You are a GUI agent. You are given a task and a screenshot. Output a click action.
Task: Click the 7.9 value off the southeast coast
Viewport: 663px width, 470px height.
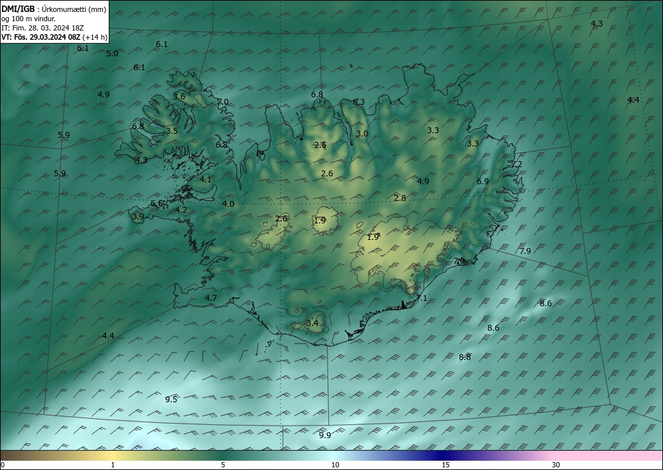point(525,251)
